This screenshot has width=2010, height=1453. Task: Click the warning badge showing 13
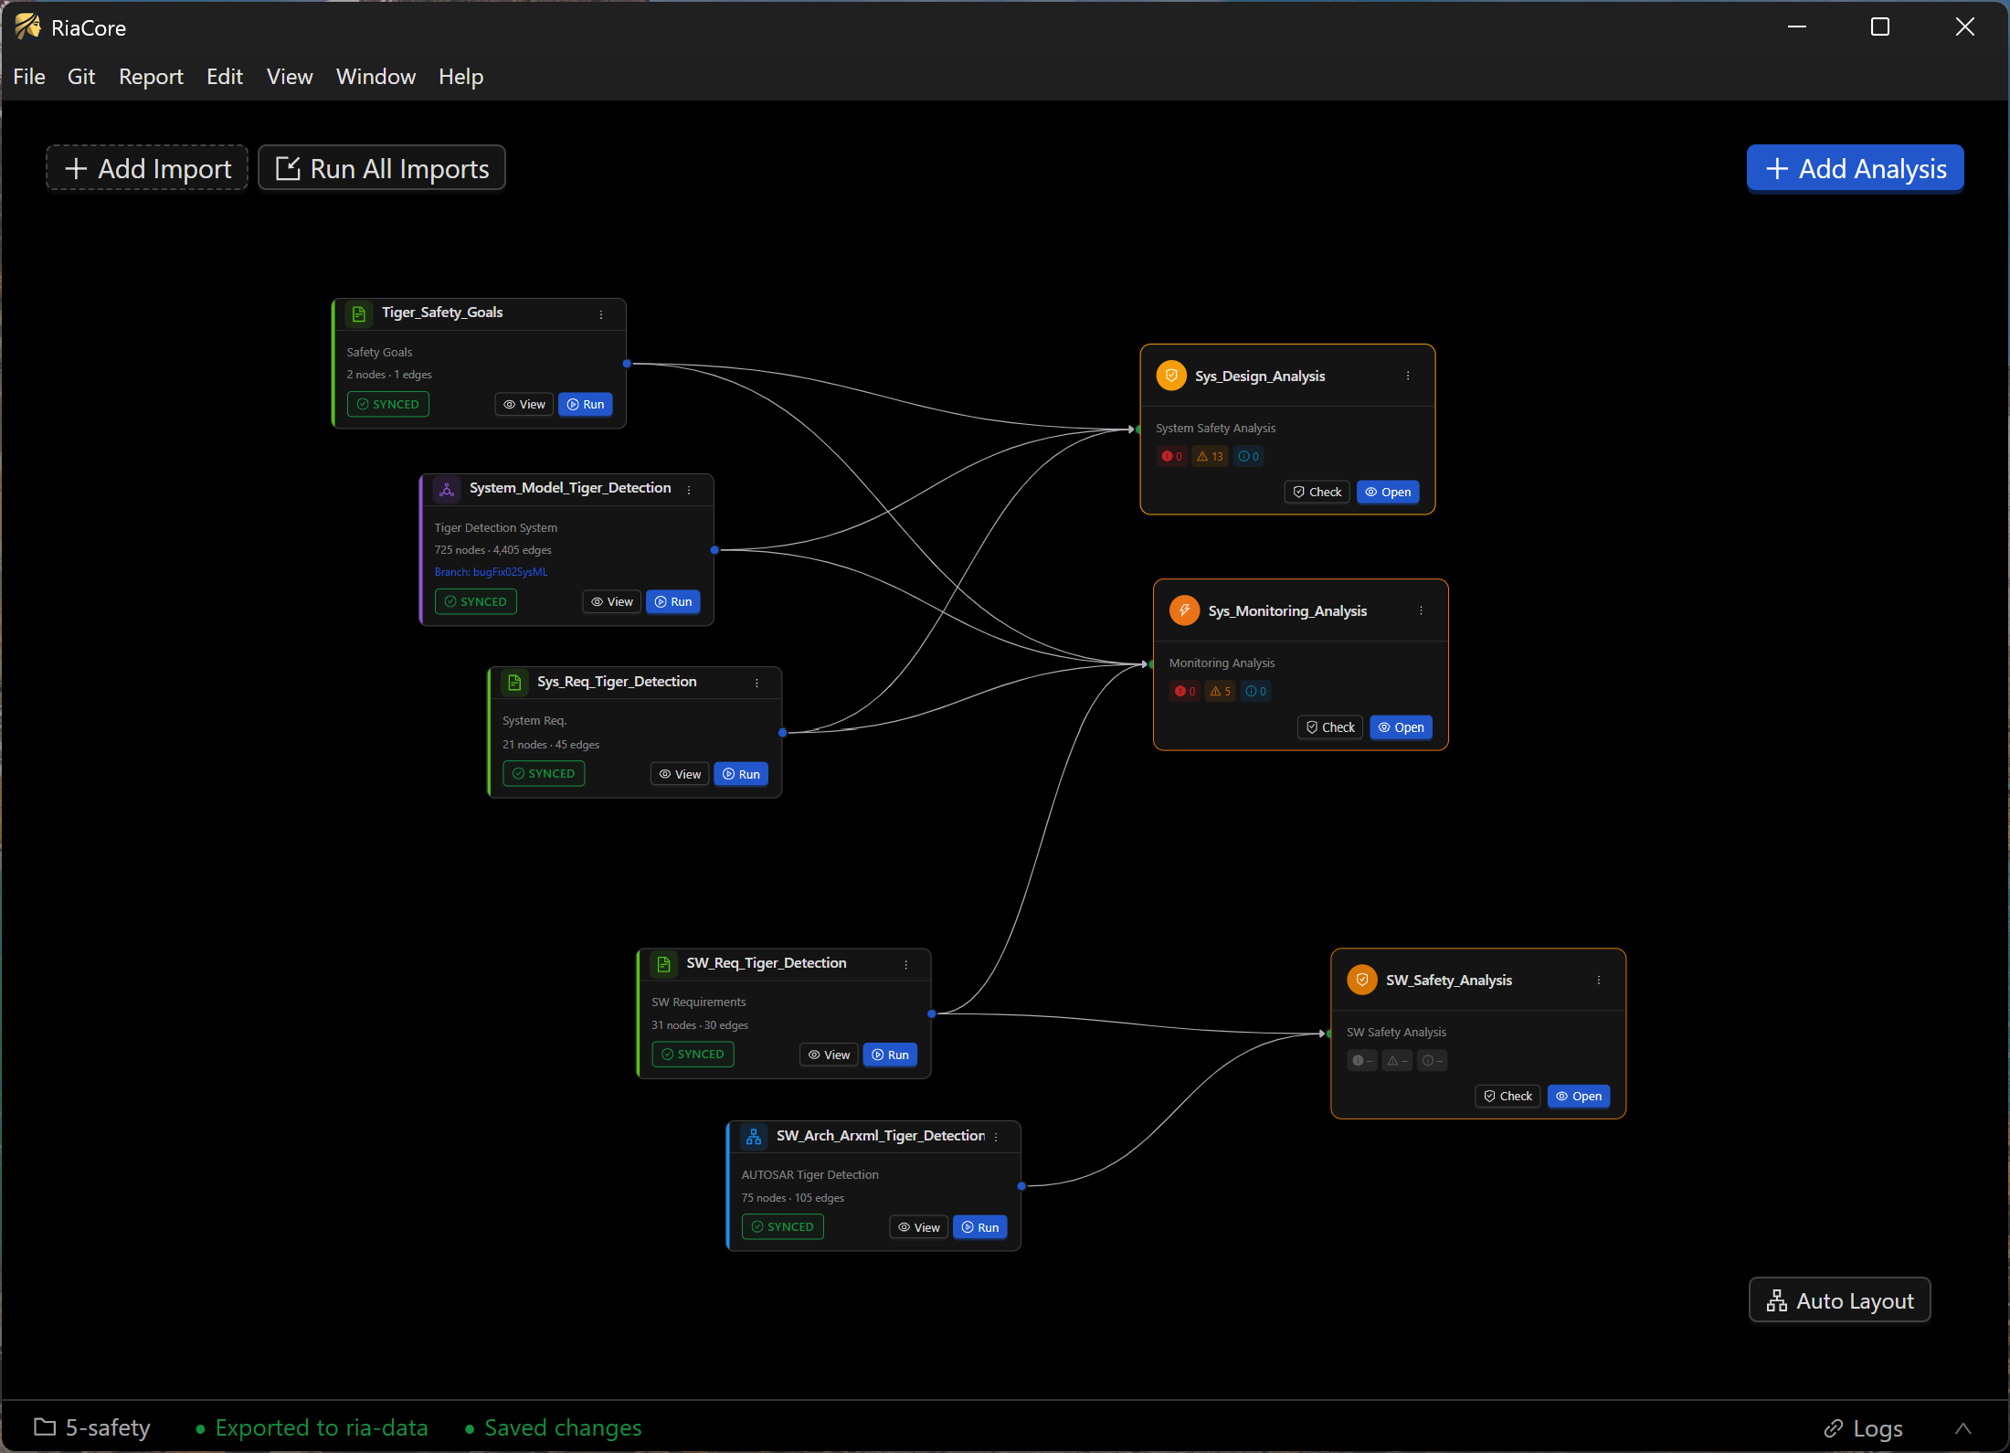click(1211, 456)
